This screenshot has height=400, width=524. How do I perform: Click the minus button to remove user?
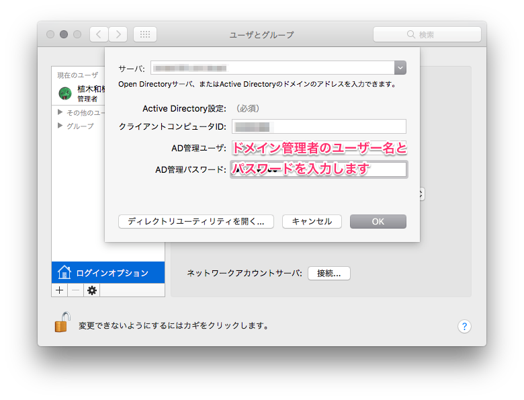[75, 290]
